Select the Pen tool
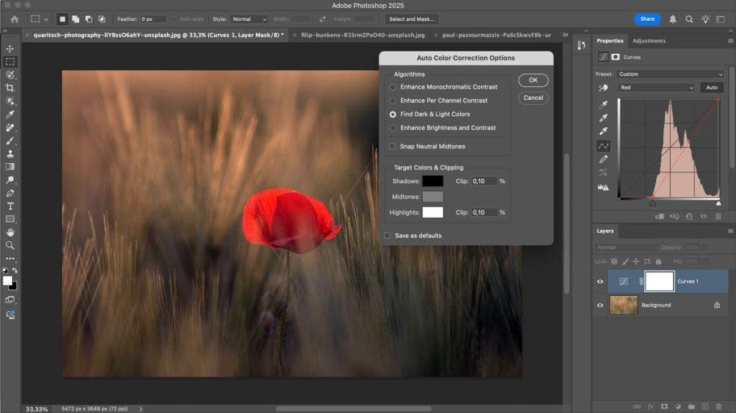Image resolution: width=736 pixels, height=413 pixels. 10,193
